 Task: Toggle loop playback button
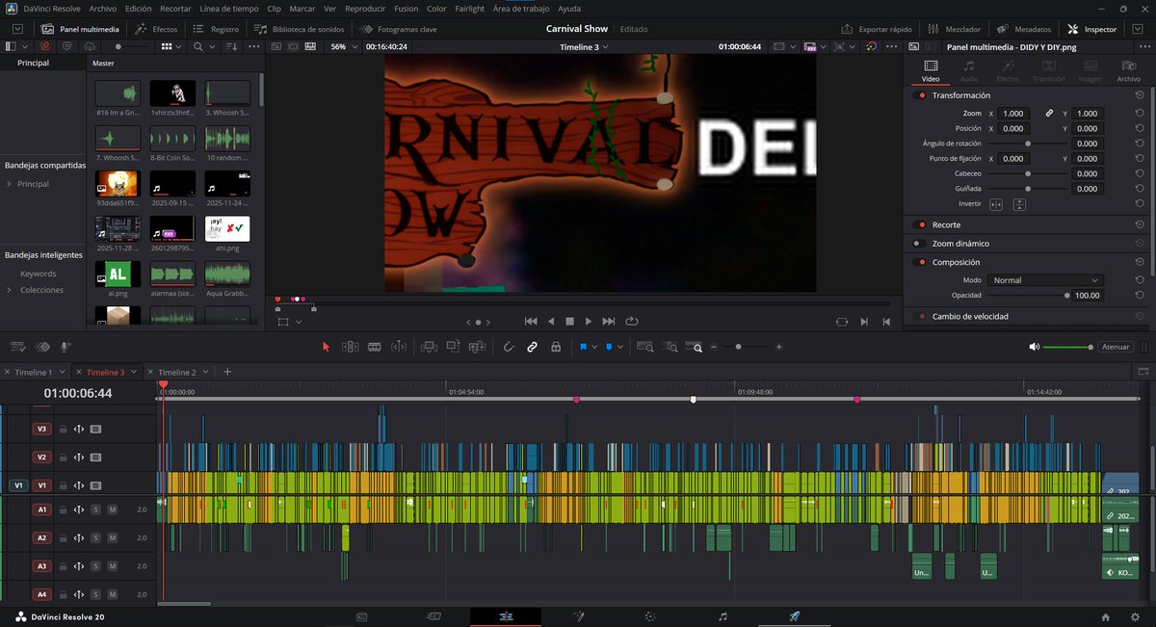click(x=632, y=322)
